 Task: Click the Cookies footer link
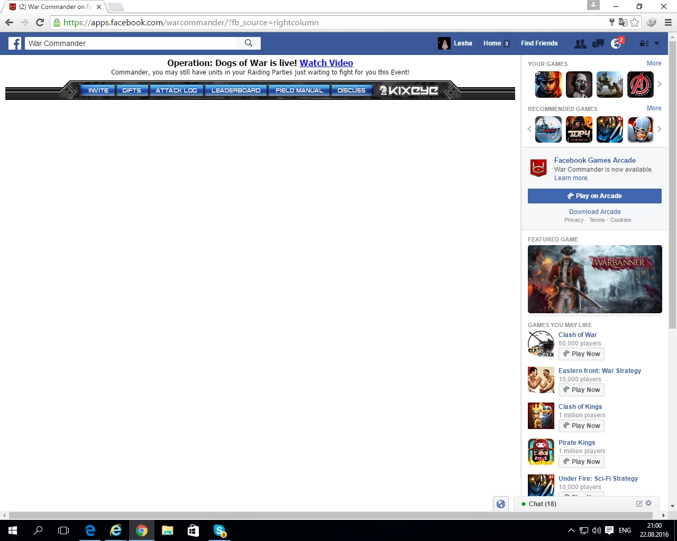(620, 220)
